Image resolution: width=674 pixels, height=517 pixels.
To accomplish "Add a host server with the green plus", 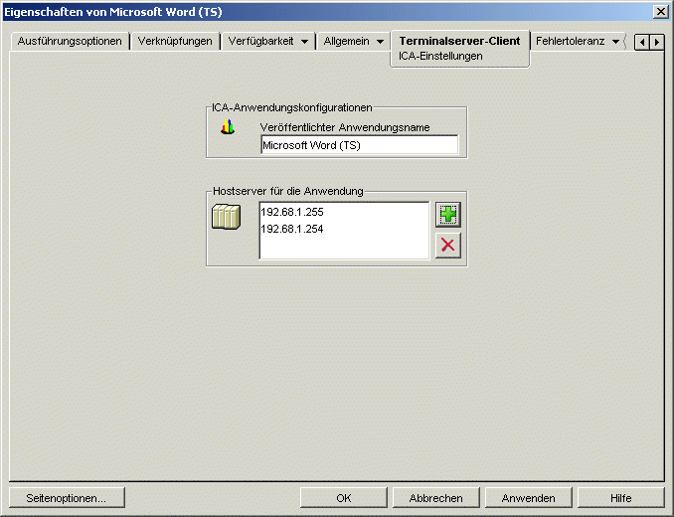I will pos(448,214).
